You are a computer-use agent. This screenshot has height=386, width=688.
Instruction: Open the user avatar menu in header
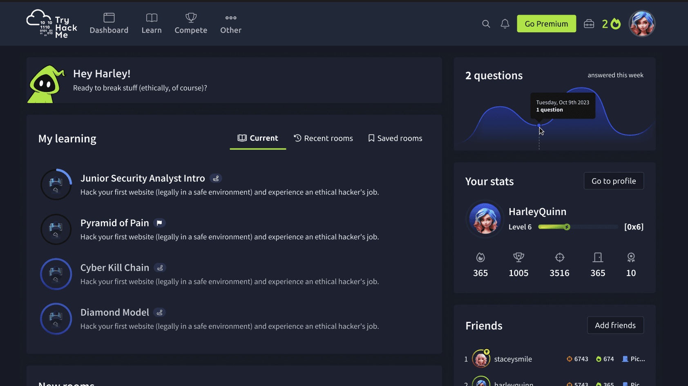pyautogui.click(x=642, y=24)
